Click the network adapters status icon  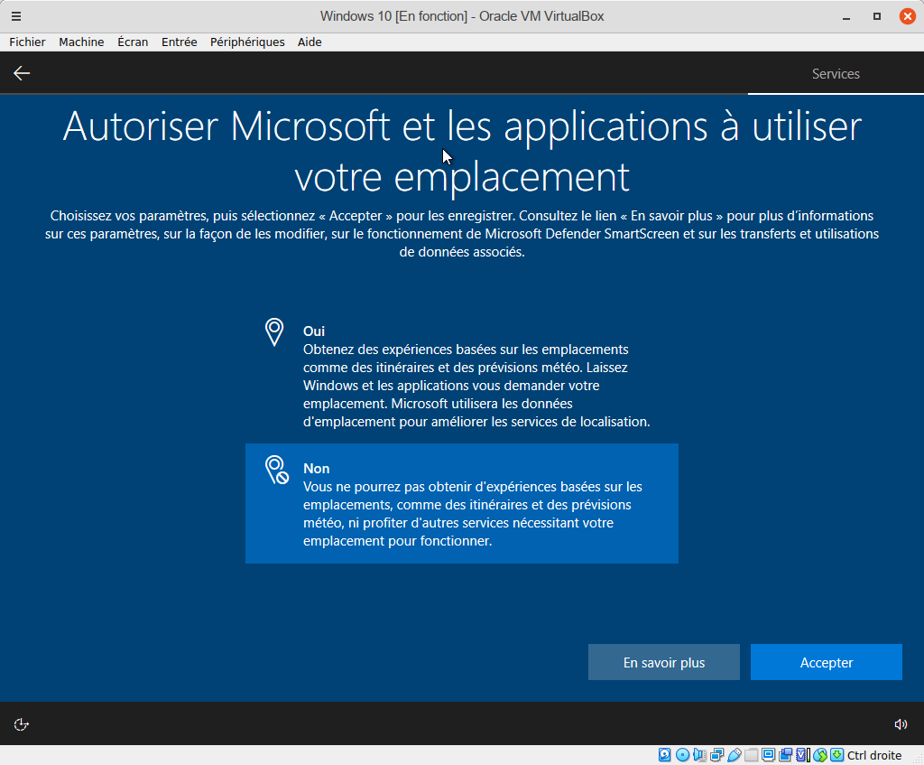click(x=716, y=755)
